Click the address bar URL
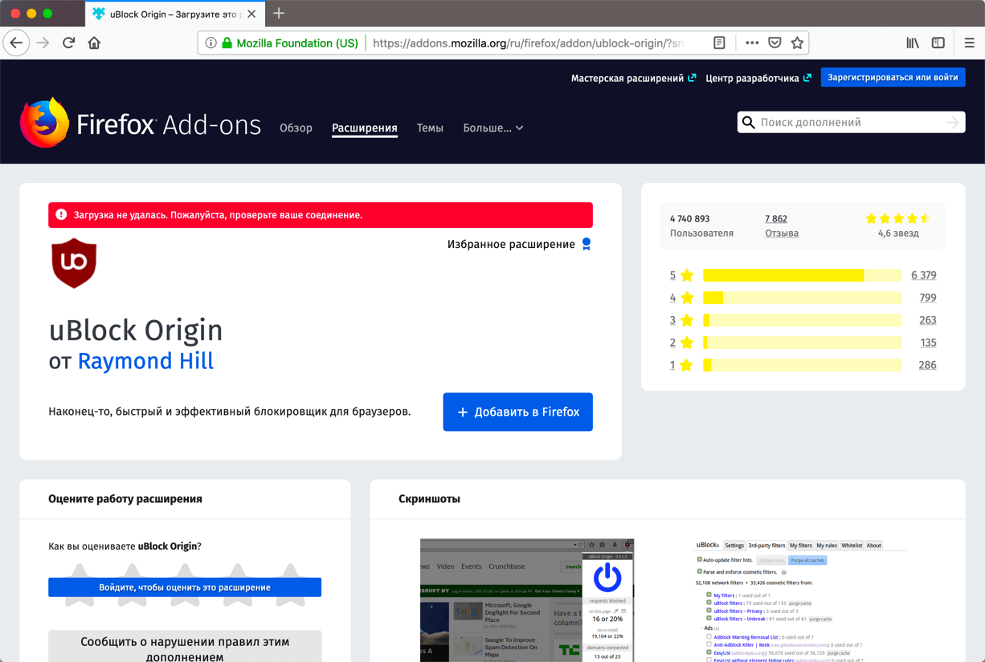Viewport: 985px width, 662px height. tap(529, 43)
